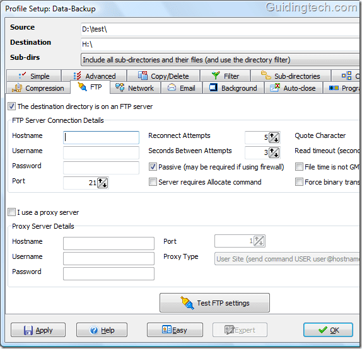The height and width of the screenshot is (349, 362).
Task: Click the question mark icon on Help
Action: [94, 330]
